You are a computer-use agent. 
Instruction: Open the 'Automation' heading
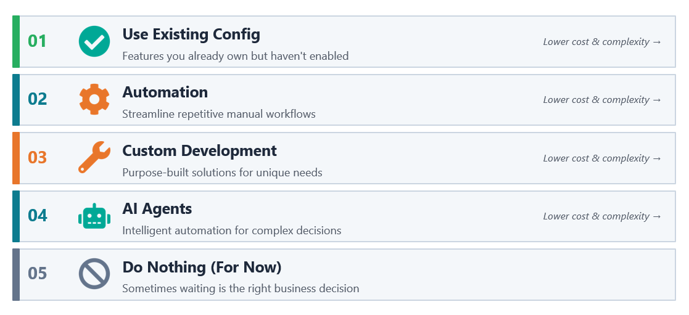coord(165,92)
